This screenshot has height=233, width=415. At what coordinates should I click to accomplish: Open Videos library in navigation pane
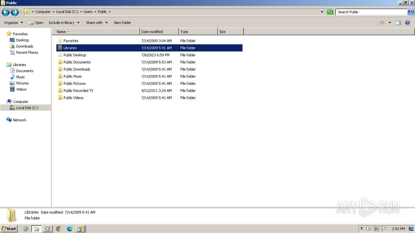tap(21, 89)
